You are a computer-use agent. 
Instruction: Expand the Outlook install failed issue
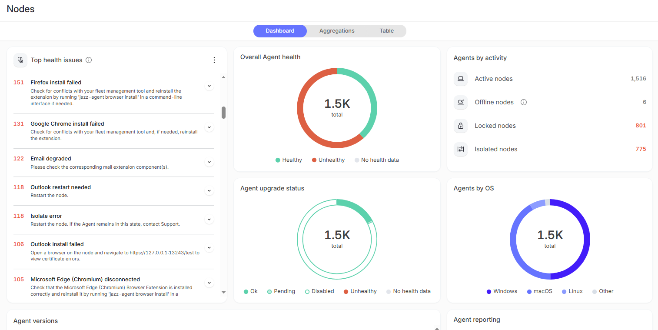pyautogui.click(x=209, y=248)
